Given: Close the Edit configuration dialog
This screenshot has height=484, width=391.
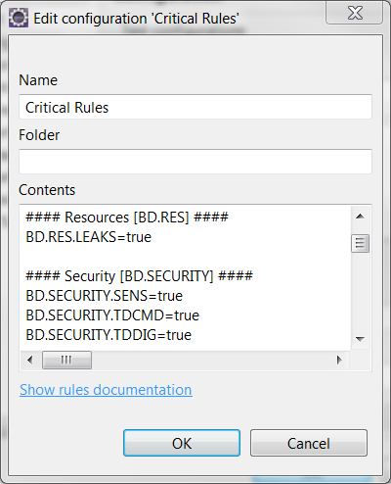Looking at the screenshot, I should coord(355,13).
